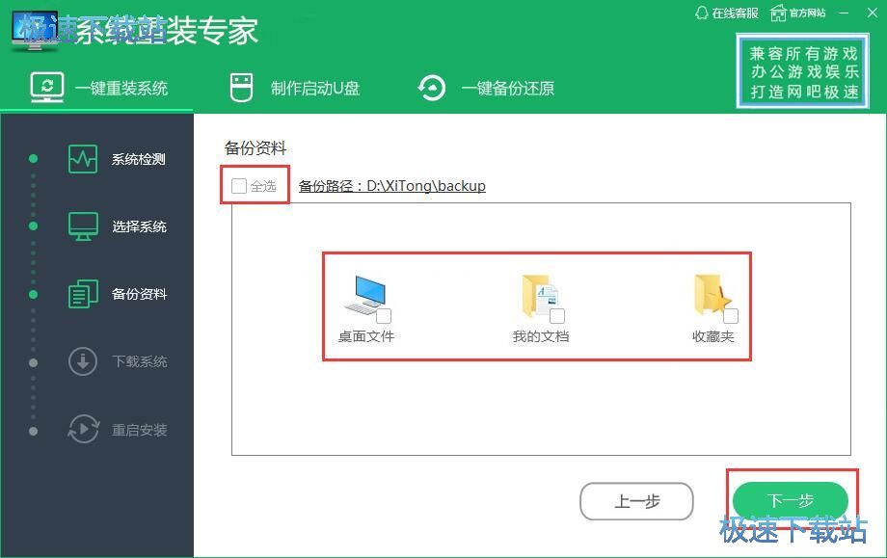The image size is (887, 558).
Task: Click the 下一步 button
Action: click(x=793, y=501)
